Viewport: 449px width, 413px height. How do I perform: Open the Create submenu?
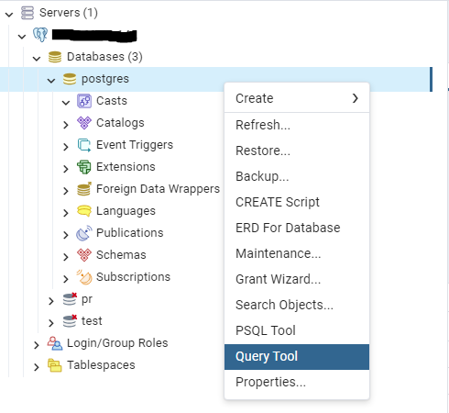tap(297, 98)
